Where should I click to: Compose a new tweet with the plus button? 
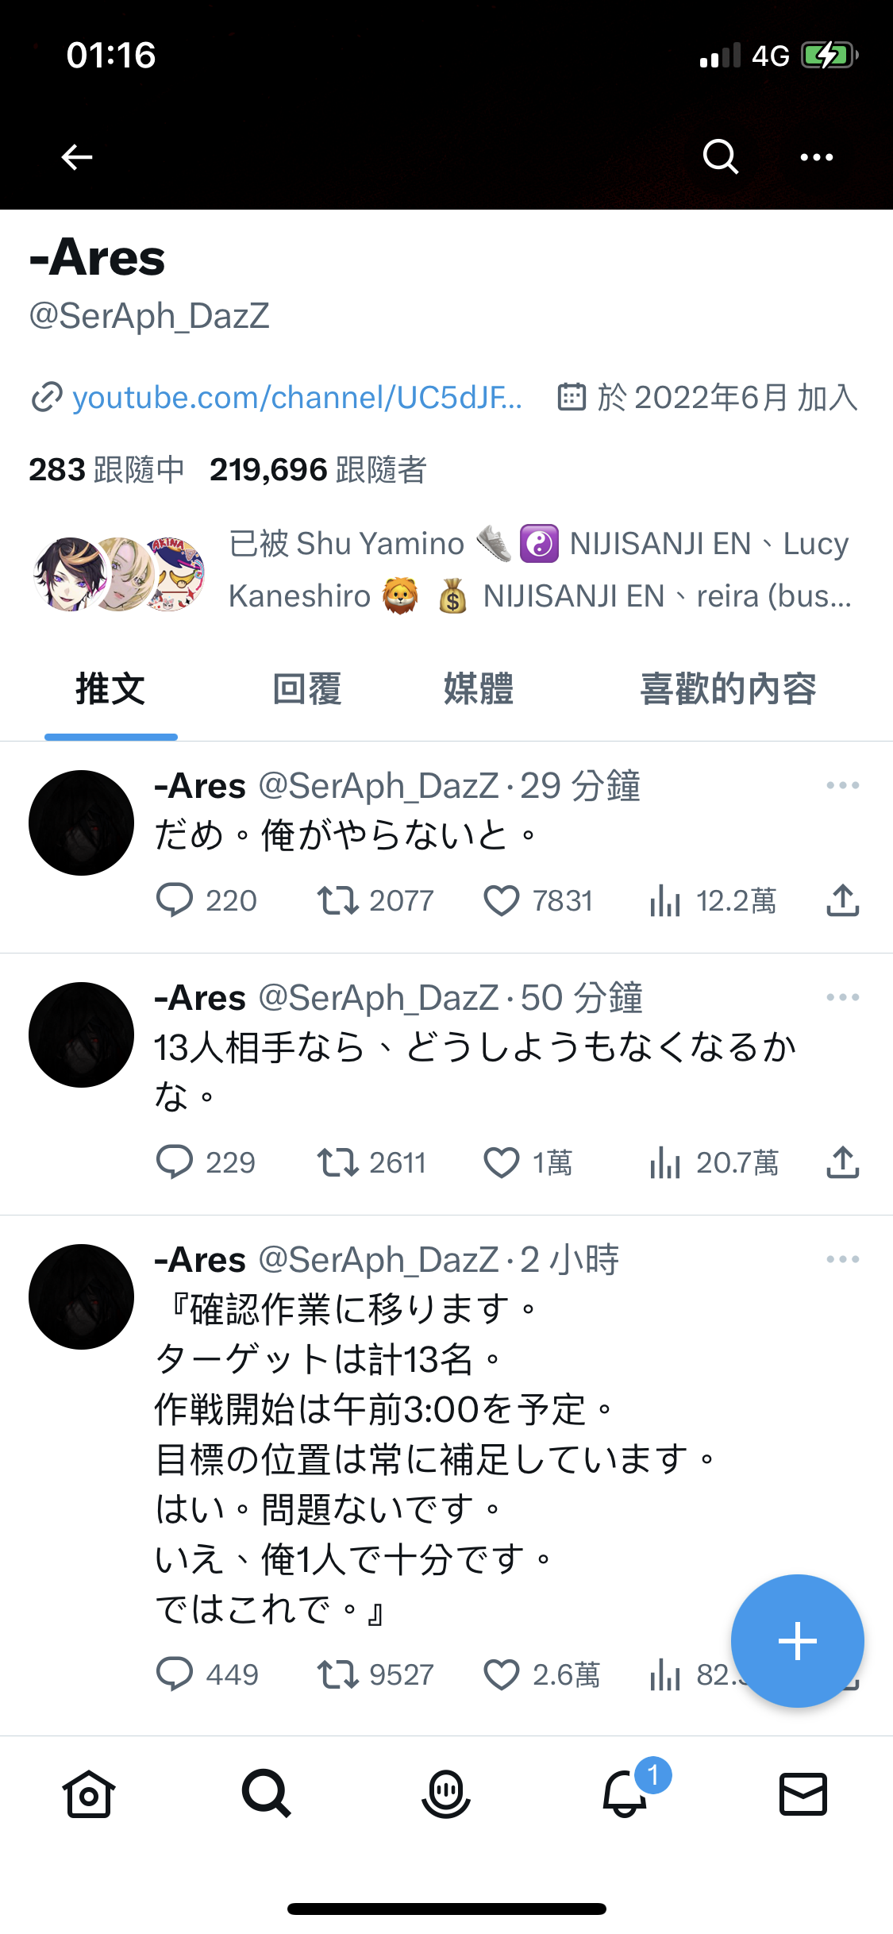(798, 1641)
